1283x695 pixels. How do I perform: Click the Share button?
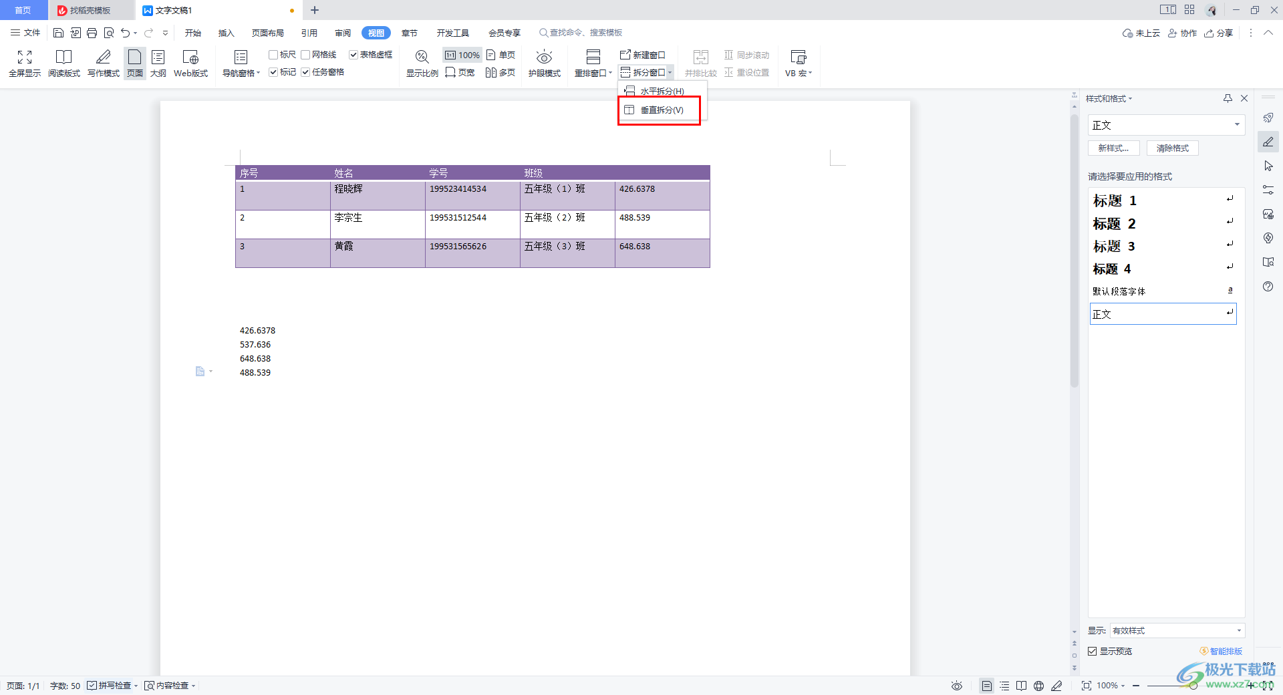[x=1218, y=33]
